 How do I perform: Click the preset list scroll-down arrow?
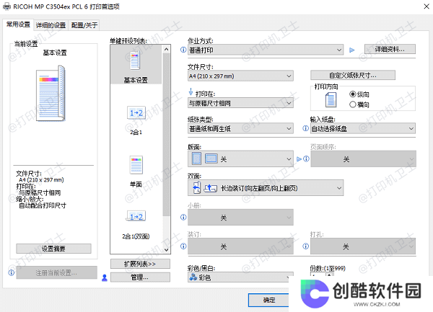166,249
